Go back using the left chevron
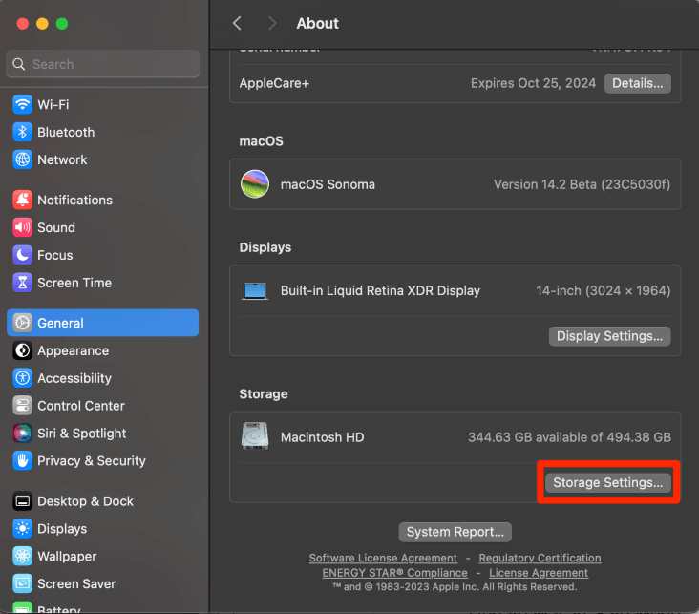The image size is (699, 614). pyautogui.click(x=238, y=23)
